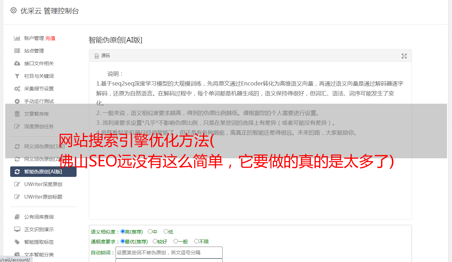Click the cloud upload icon for 接口文件相关
The image size is (452, 262).
pos(17,63)
